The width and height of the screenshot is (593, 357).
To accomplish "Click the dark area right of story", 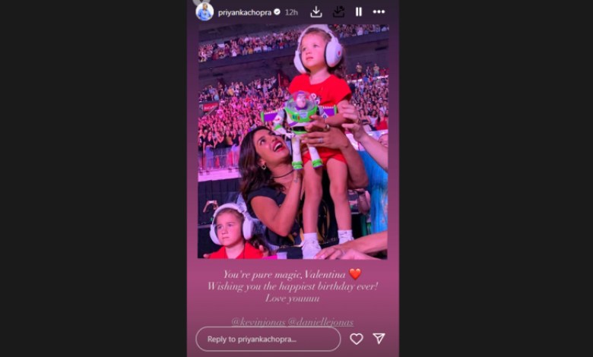I will coord(496,178).
